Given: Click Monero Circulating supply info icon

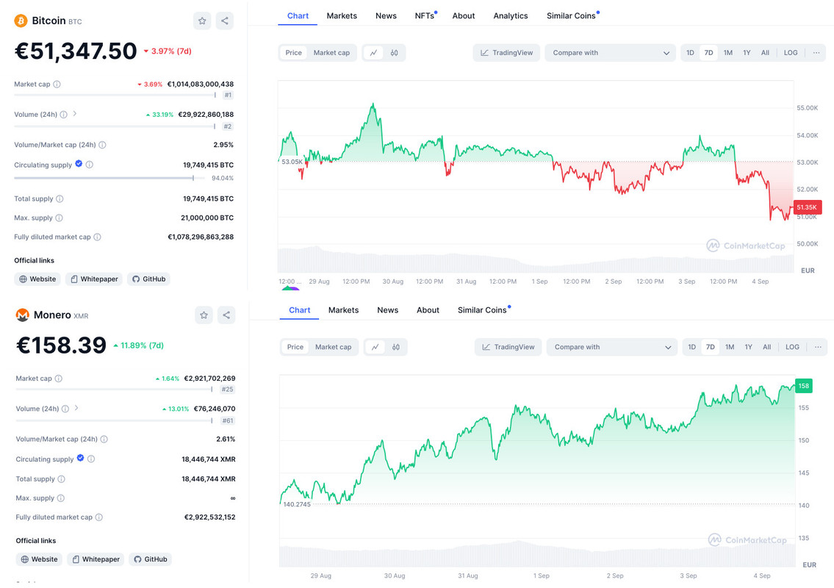Looking at the screenshot, I should pos(91,459).
